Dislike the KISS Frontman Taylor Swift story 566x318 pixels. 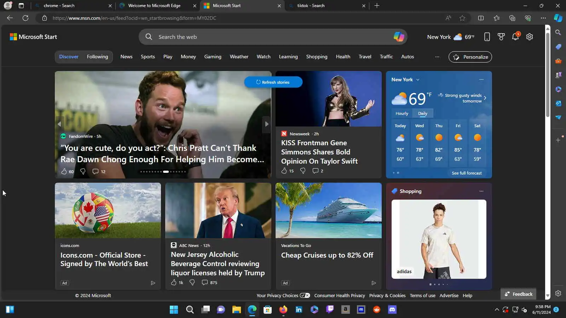click(x=303, y=171)
